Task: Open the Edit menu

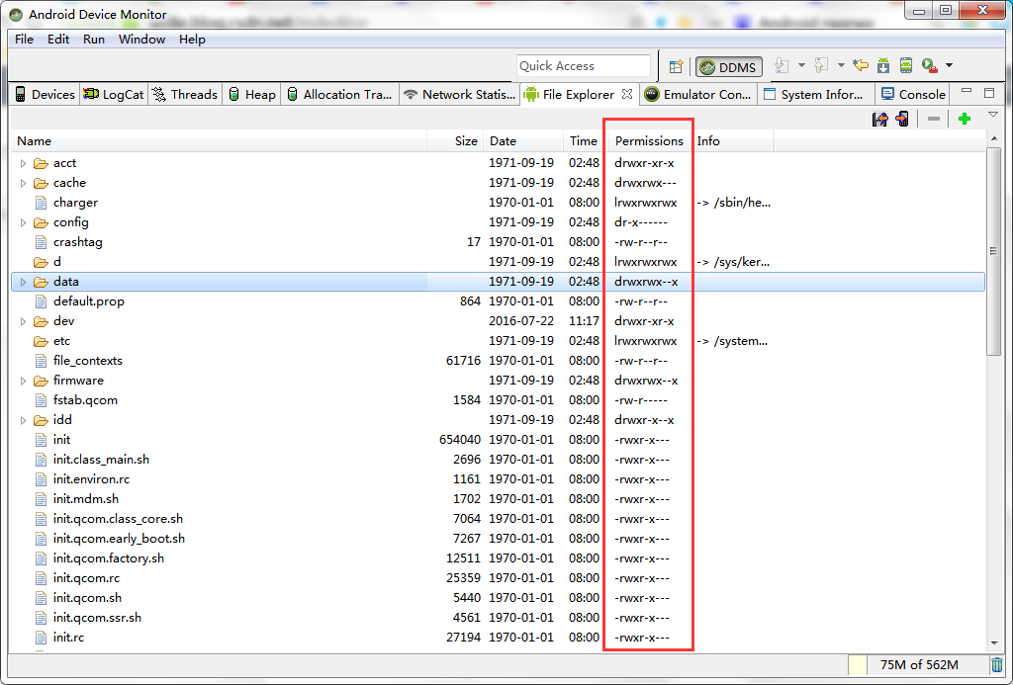Action: 58,40
